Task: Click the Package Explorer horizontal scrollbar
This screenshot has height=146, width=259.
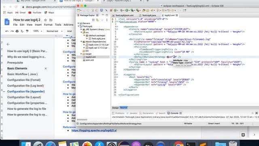Action: (x=82, y=120)
